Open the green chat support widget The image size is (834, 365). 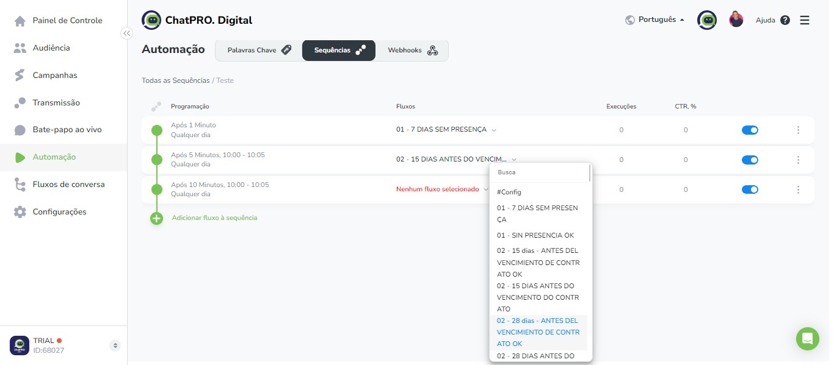pos(808,338)
